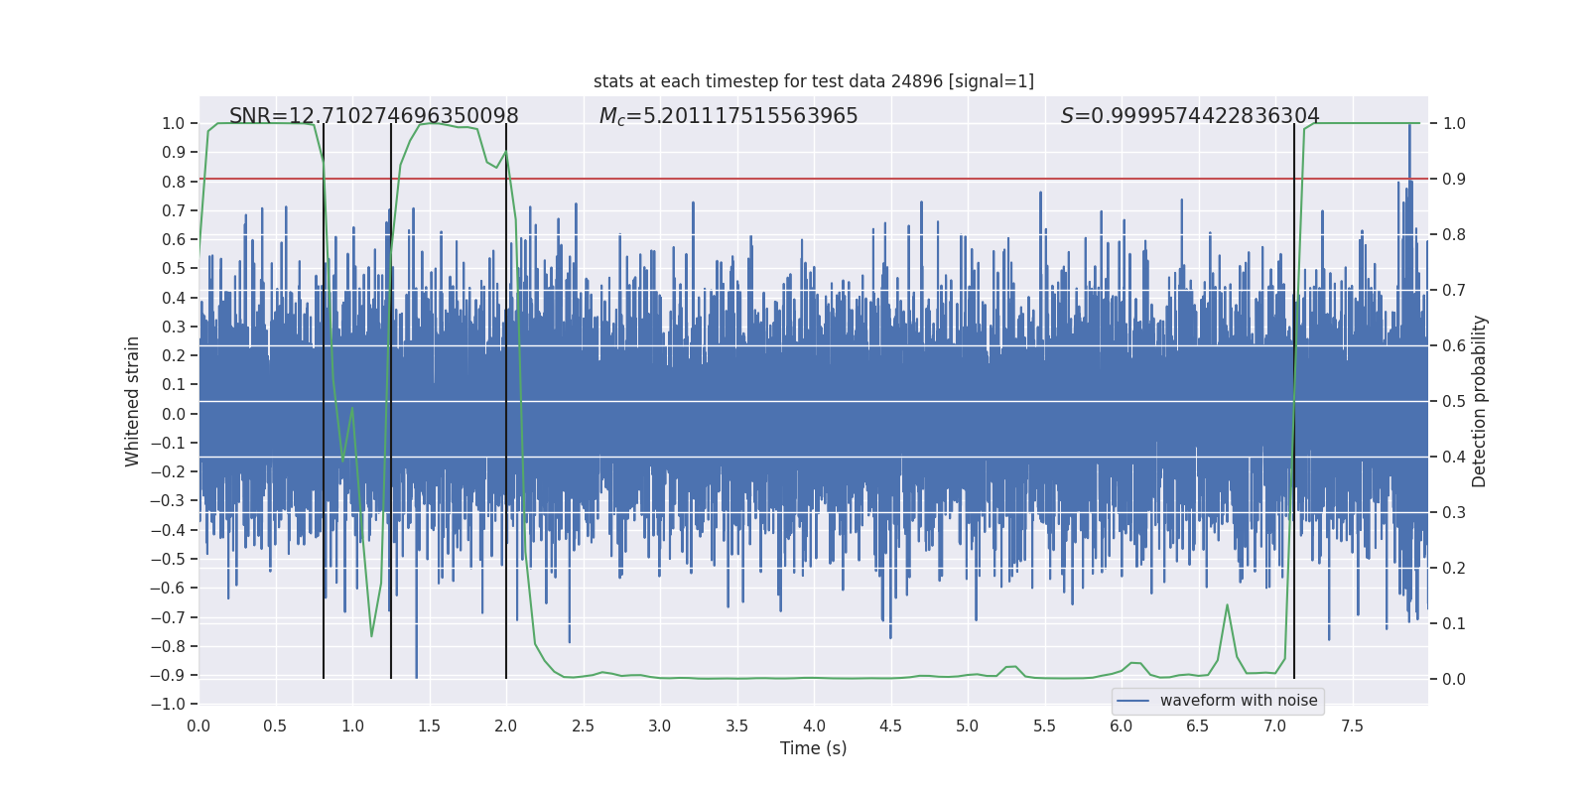
Task: Click the chirp mass Mc=5.20 annotation
Action: tap(728, 116)
